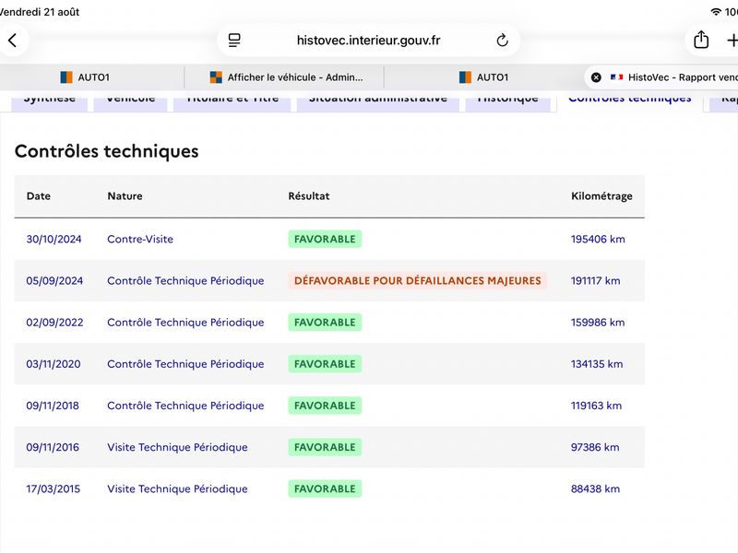Go back with the browser back arrow
The height and width of the screenshot is (553, 738).
13,41
